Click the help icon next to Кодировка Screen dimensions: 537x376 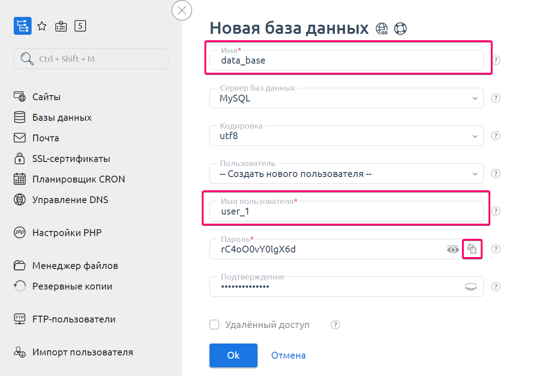pyautogui.click(x=496, y=136)
